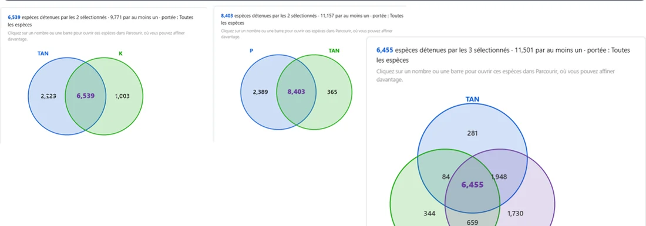This screenshot has height=226, width=646.
Task: Click the blue TAN label above first diagram
Action: point(43,53)
